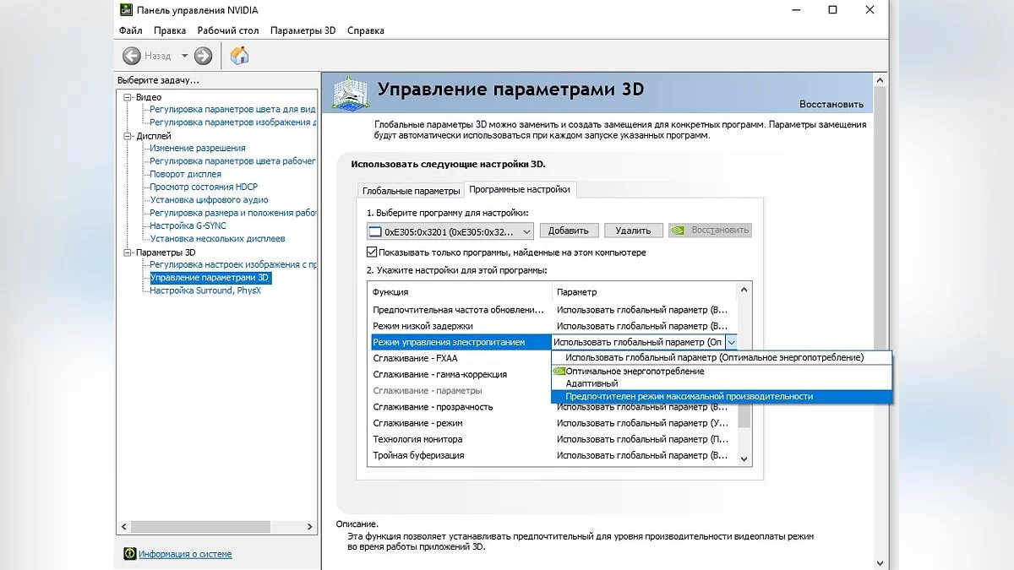Select Оптимальное энергопотребление option
1014x570 pixels.
722,371
